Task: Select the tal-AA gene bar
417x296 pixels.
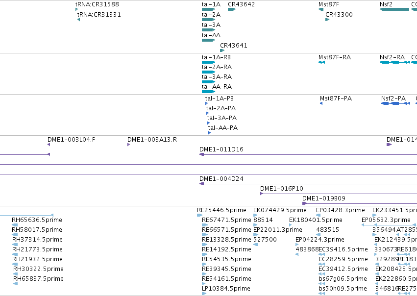Action: (209, 40)
